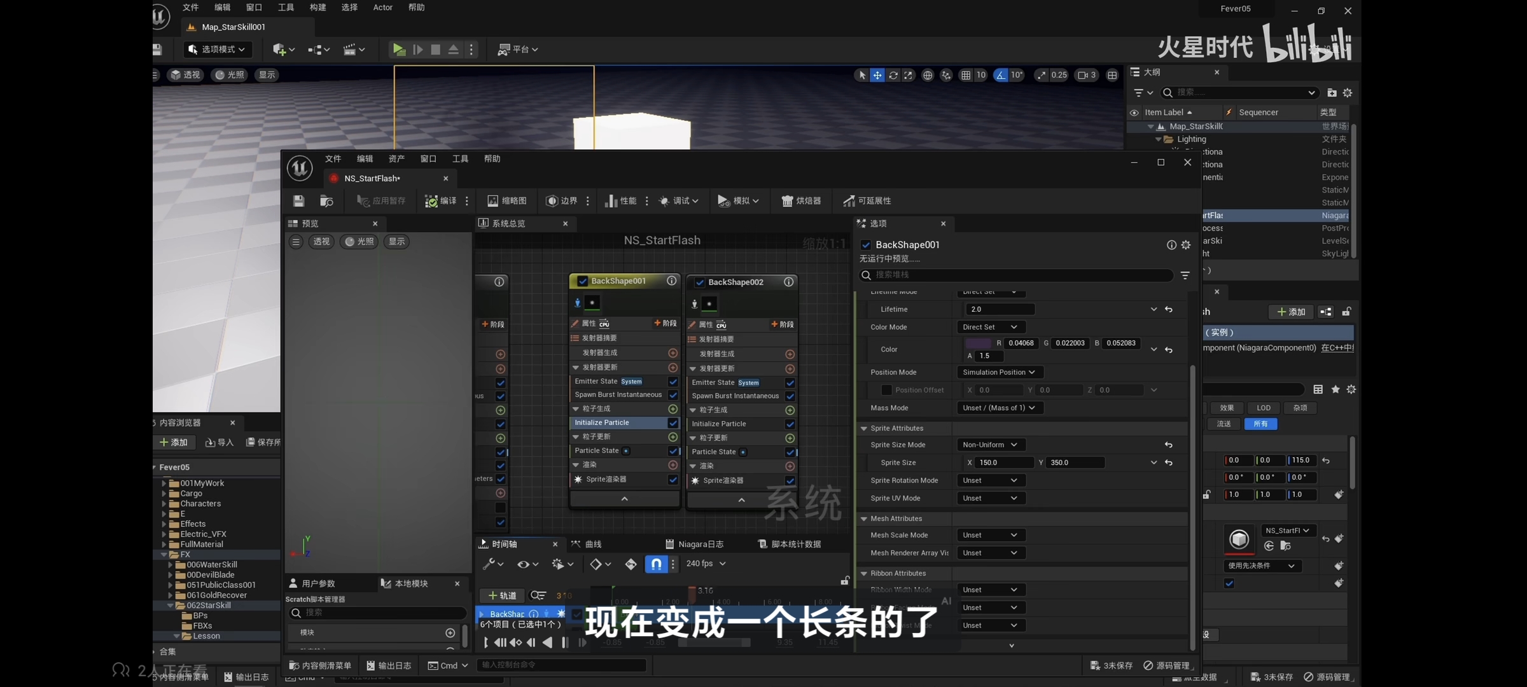Toggle the timeline snapping magnet icon

click(x=656, y=564)
